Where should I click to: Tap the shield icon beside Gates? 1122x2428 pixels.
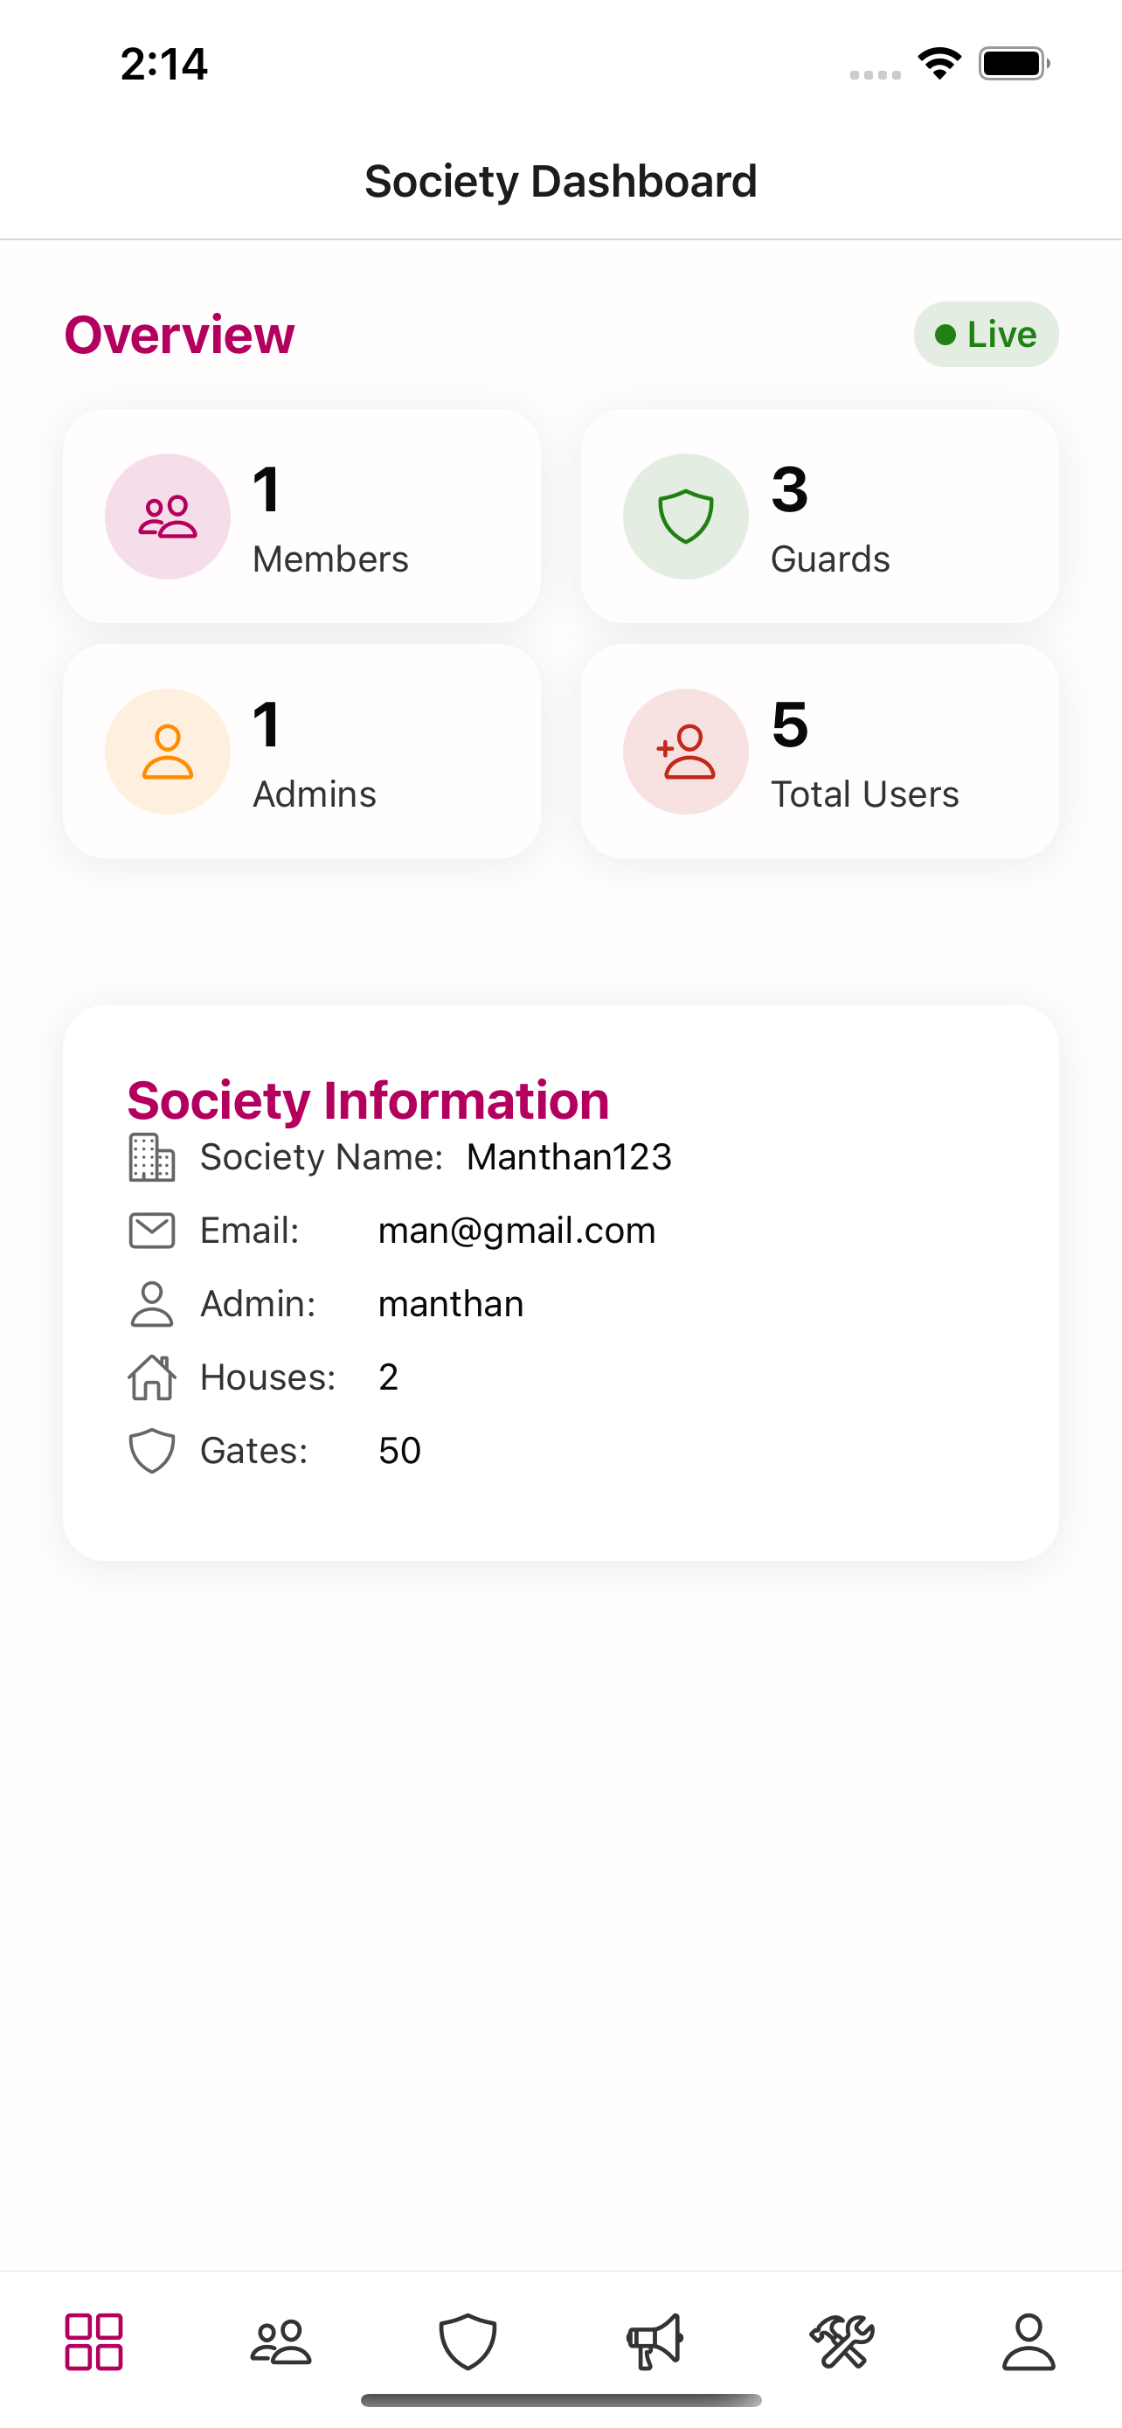click(x=152, y=1451)
